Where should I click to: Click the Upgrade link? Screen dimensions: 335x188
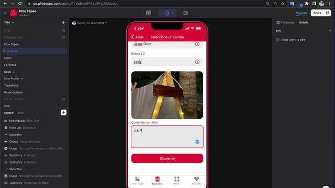point(301,13)
